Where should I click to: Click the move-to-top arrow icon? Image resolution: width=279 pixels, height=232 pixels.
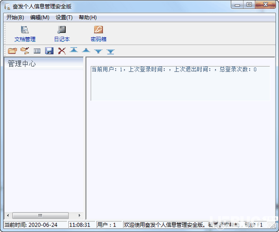click(74, 50)
